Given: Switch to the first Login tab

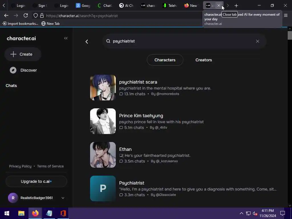Looking at the screenshot, I should click(18, 6).
